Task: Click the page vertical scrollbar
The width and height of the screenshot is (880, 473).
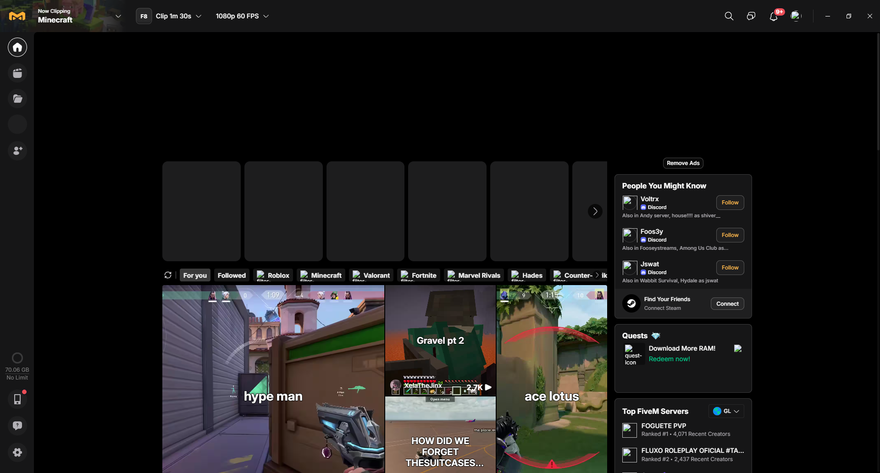Action: [878, 92]
